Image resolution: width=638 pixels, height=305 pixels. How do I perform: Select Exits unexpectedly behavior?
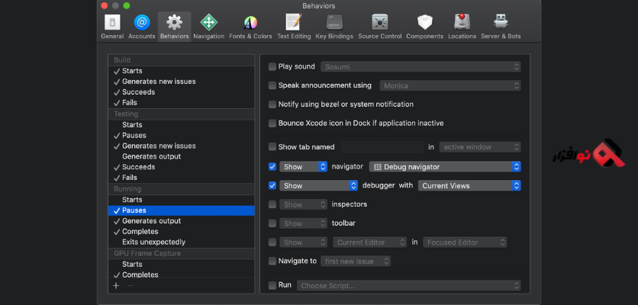click(x=182, y=242)
